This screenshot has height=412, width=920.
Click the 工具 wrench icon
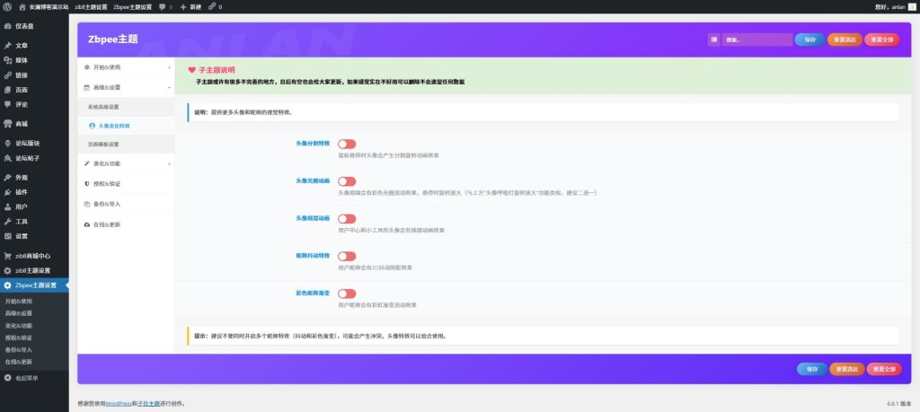(7, 222)
